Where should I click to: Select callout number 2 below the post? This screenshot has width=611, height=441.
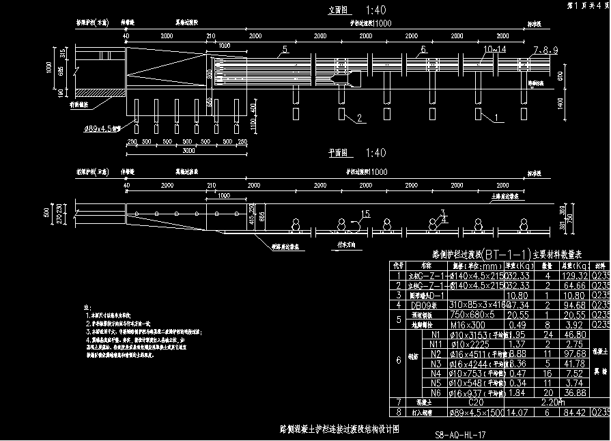tap(358, 119)
